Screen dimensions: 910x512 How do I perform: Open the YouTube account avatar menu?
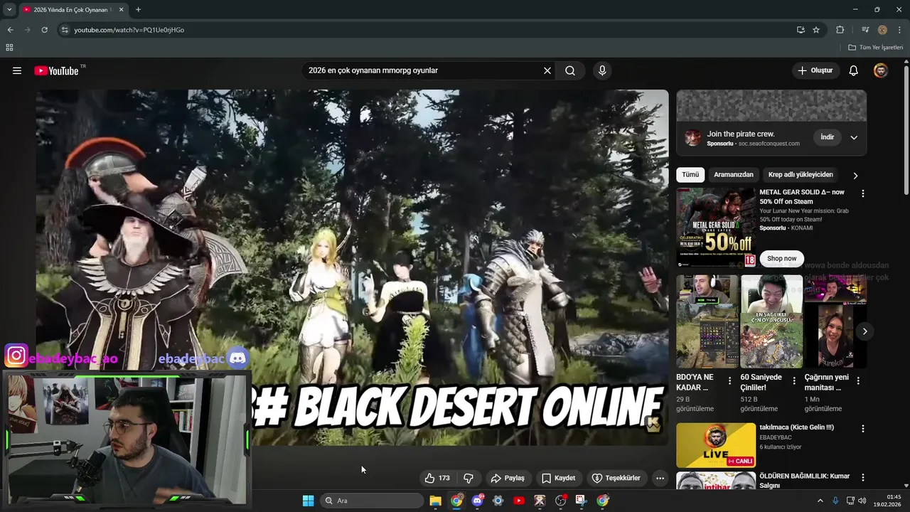pyautogui.click(x=881, y=70)
